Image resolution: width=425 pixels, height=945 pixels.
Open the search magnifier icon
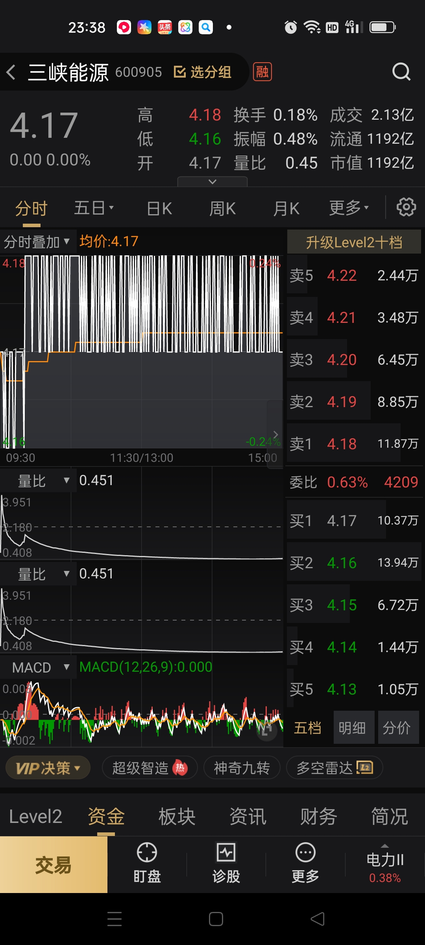coord(401,72)
